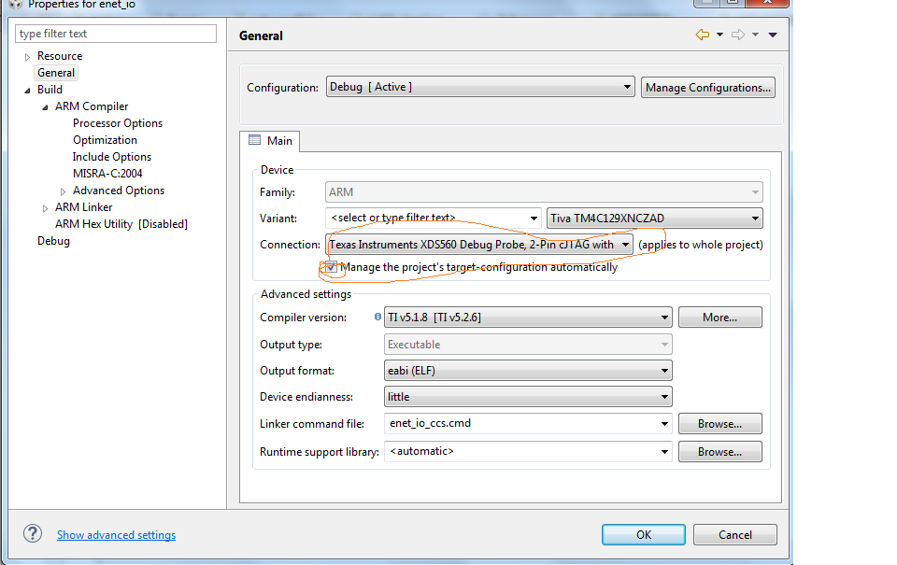The image size is (897, 565).
Task: Select ARM Compiler in the tree
Action: coord(92,106)
